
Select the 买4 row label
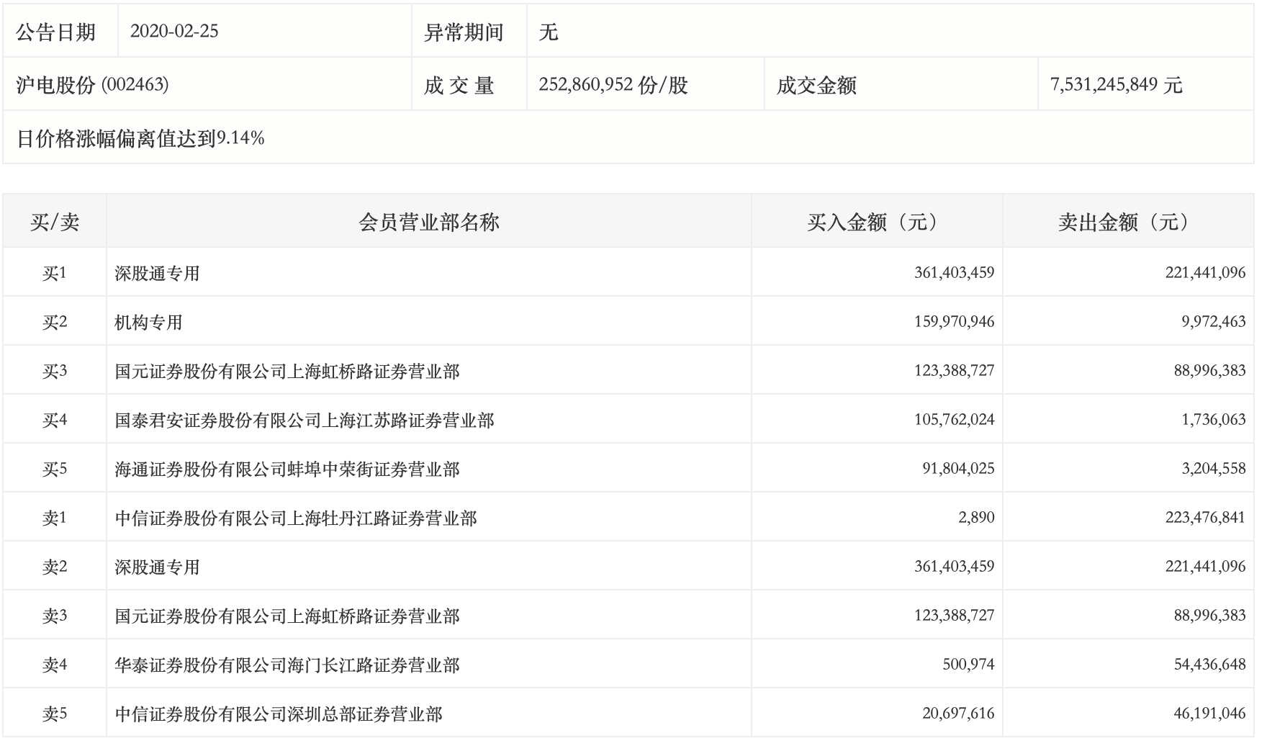55,420
